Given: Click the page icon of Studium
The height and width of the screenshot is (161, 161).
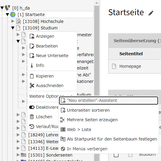Looking at the screenshot, I should [x=18, y=28].
